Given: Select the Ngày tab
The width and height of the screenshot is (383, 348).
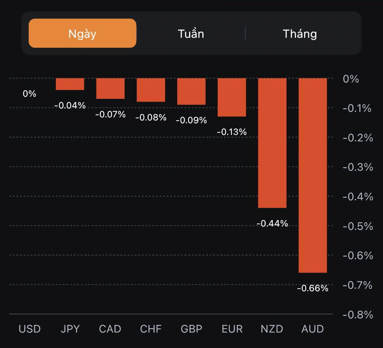Looking at the screenshot, I should click(82, 34).
